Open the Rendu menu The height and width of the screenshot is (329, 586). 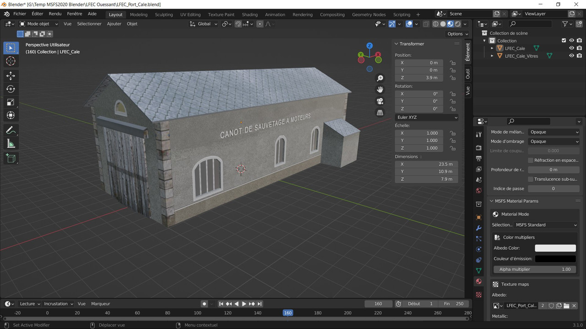pos(55,14)
